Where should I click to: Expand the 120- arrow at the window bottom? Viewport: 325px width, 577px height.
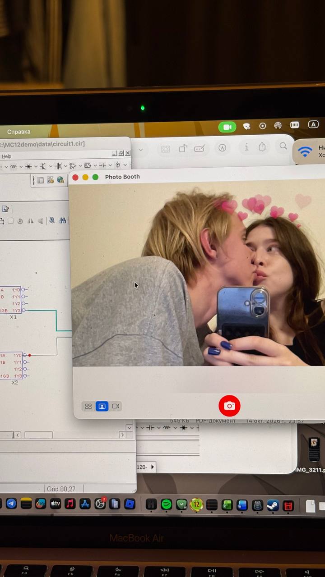click(152, 467)
